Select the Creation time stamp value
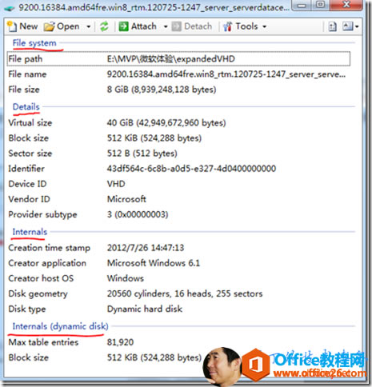 146,248
